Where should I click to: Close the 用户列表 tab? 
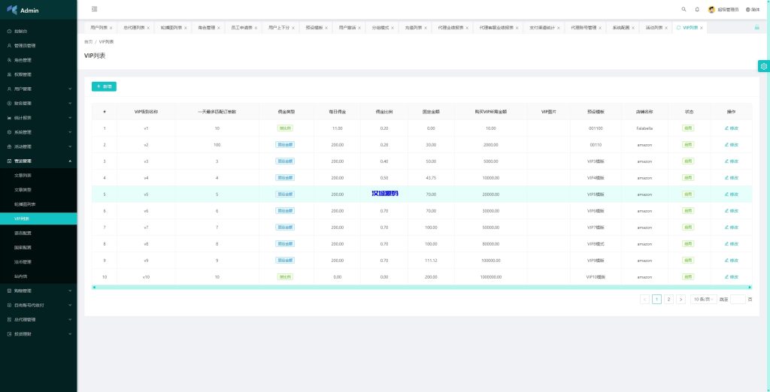(111, 28)
